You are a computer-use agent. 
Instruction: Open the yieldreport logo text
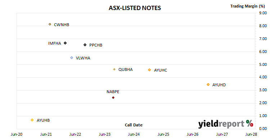point(221,124)
